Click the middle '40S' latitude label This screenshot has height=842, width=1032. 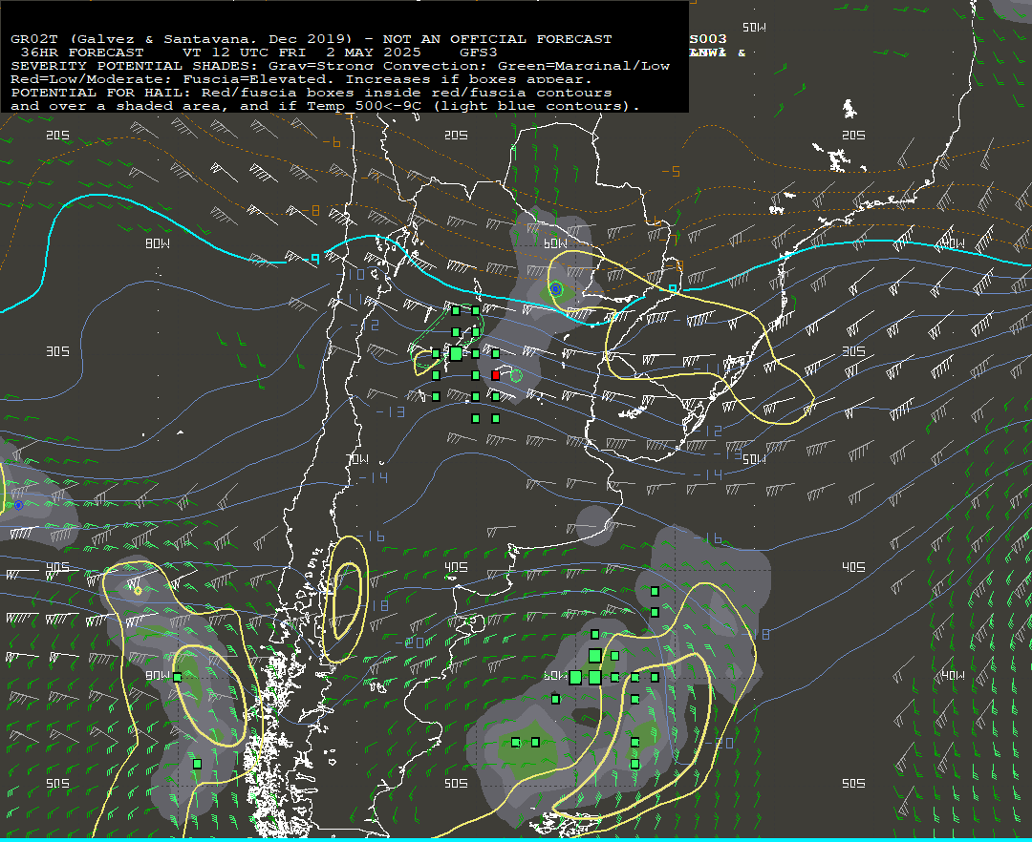pyautogui.click(x=456, y=567)
